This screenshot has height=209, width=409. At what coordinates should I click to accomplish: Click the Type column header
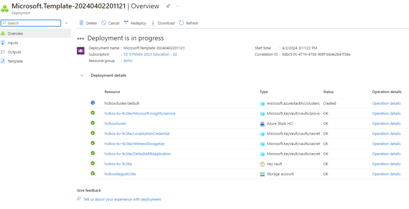(x=264, y=92)
